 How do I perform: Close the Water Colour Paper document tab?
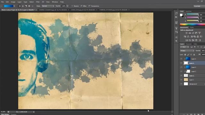(x=36, y=10)
